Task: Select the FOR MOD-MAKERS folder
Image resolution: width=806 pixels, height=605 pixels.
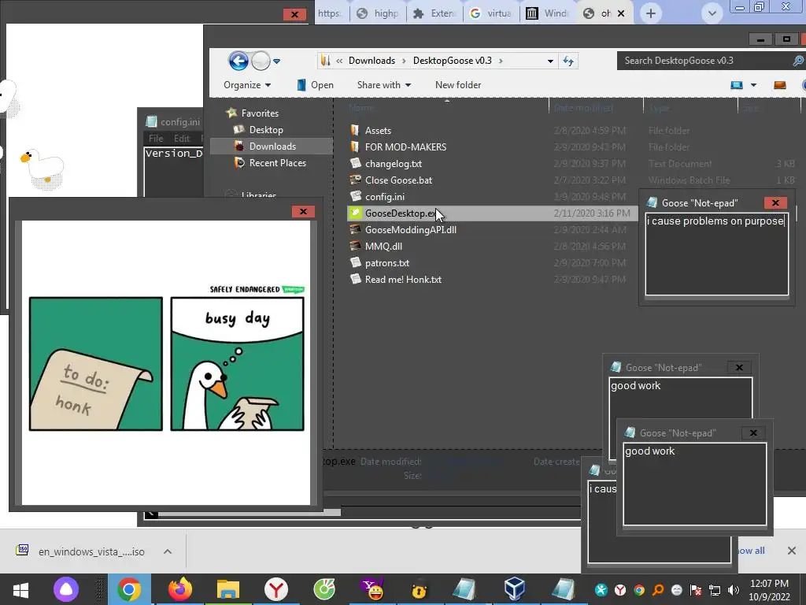Action: pos(405,147)
